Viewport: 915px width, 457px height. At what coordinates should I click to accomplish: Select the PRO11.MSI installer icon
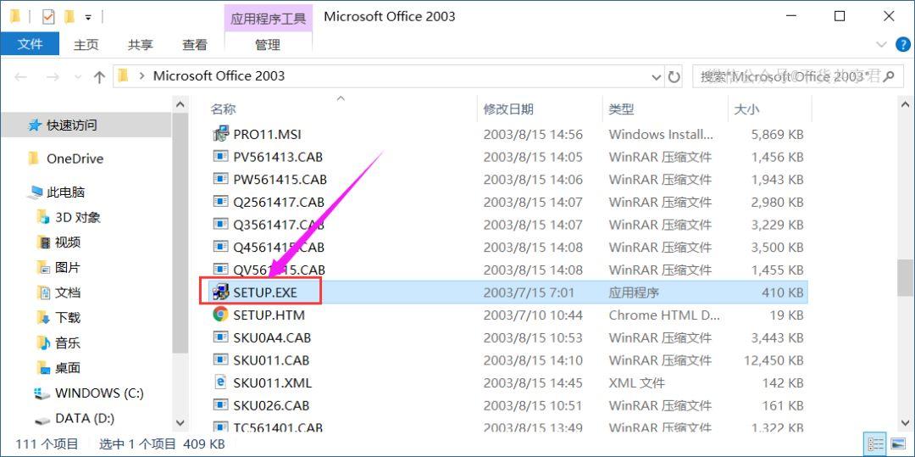coord(220,134)
